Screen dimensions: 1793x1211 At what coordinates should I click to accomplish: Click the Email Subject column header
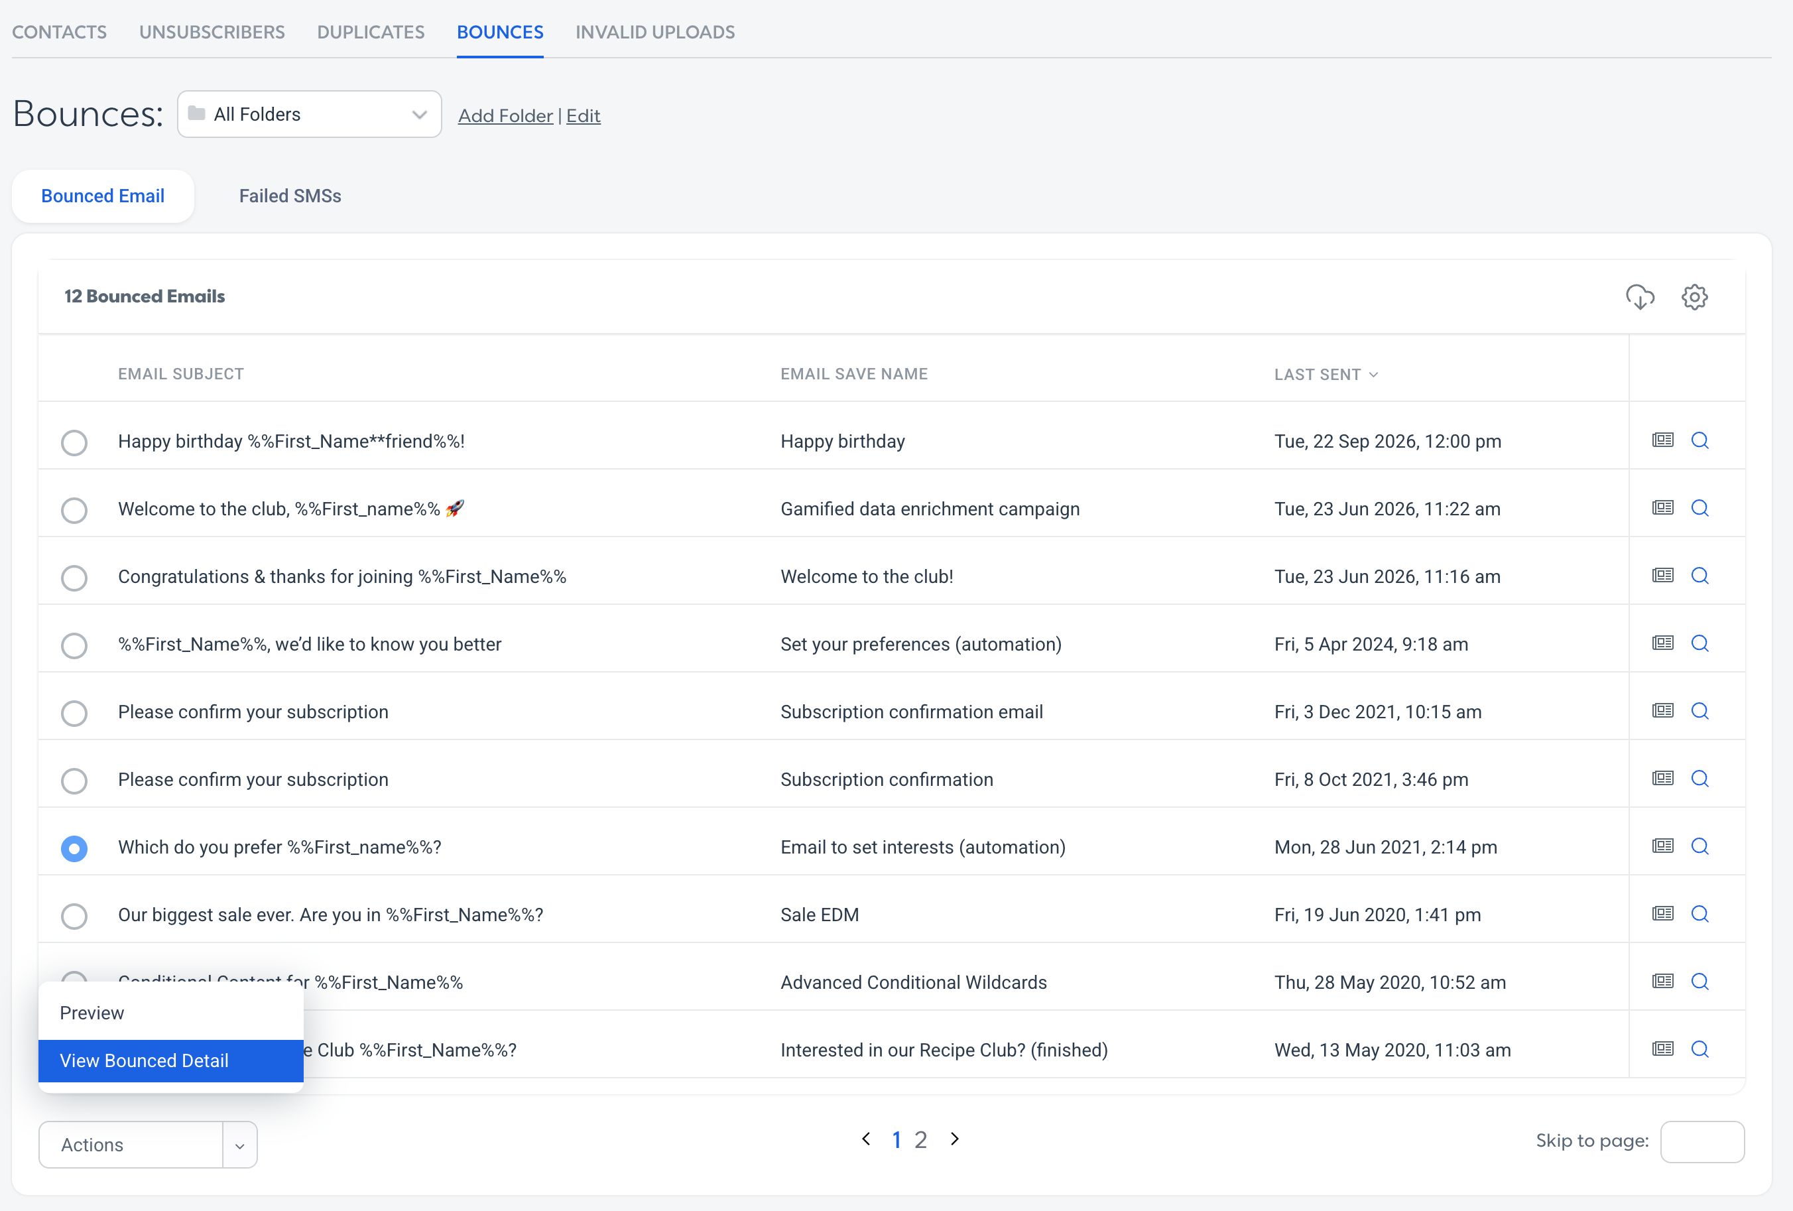coord(180,373)
